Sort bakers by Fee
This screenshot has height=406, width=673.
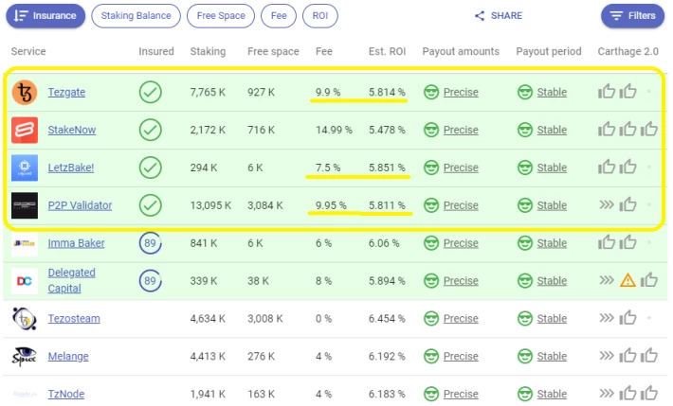[279, 16]
